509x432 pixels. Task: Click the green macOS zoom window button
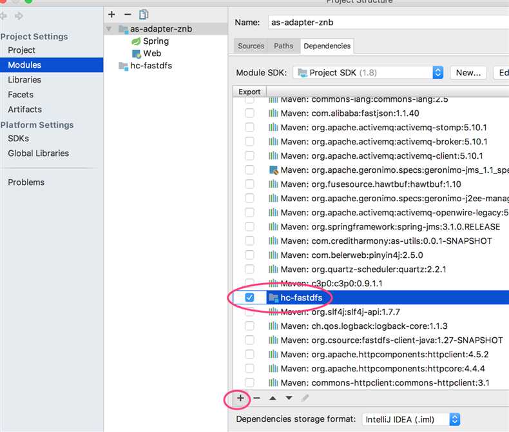tap(28, 1)
